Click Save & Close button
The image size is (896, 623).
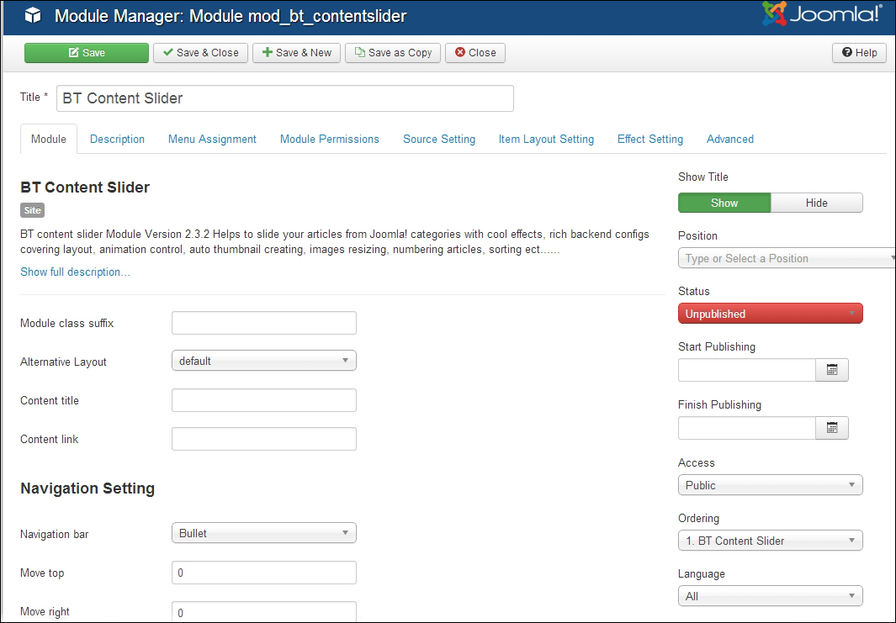tap(200, 52)
